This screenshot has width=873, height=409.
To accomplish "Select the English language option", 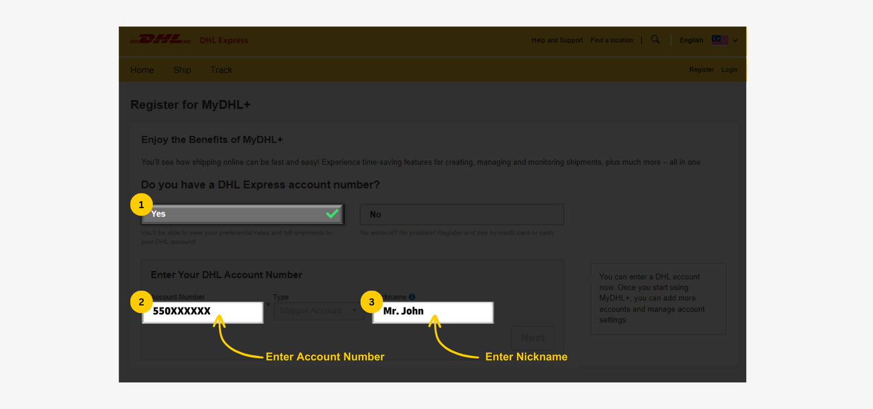I will pos(691,40).
